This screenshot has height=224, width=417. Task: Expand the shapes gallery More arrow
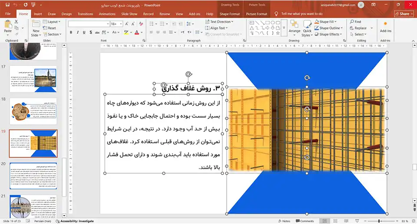pos(284,28)
